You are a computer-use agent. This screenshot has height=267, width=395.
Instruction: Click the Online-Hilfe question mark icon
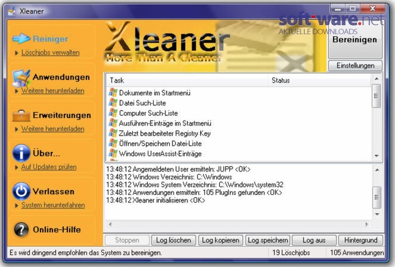(x=21, y=230)
